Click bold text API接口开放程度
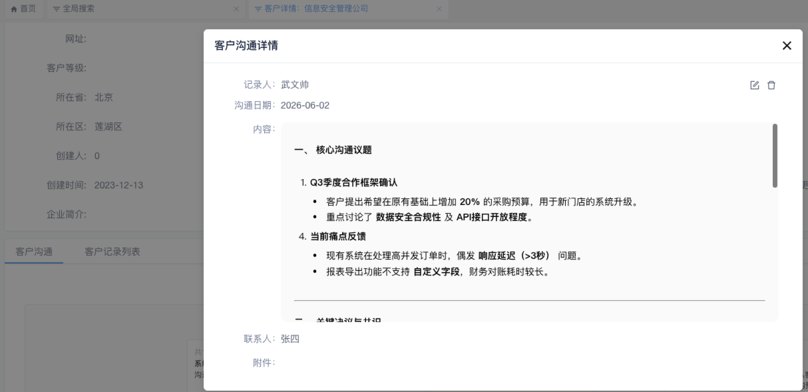The height and width of the screenshot is (392, 808). pos(492,217)
